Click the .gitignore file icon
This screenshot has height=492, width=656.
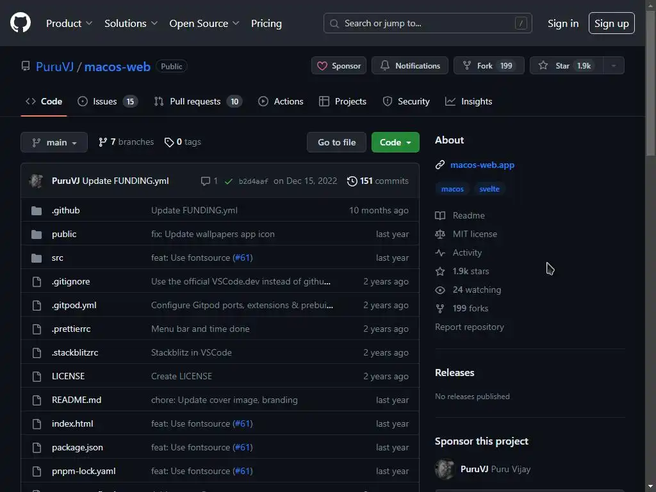click(x=37, y=282)
